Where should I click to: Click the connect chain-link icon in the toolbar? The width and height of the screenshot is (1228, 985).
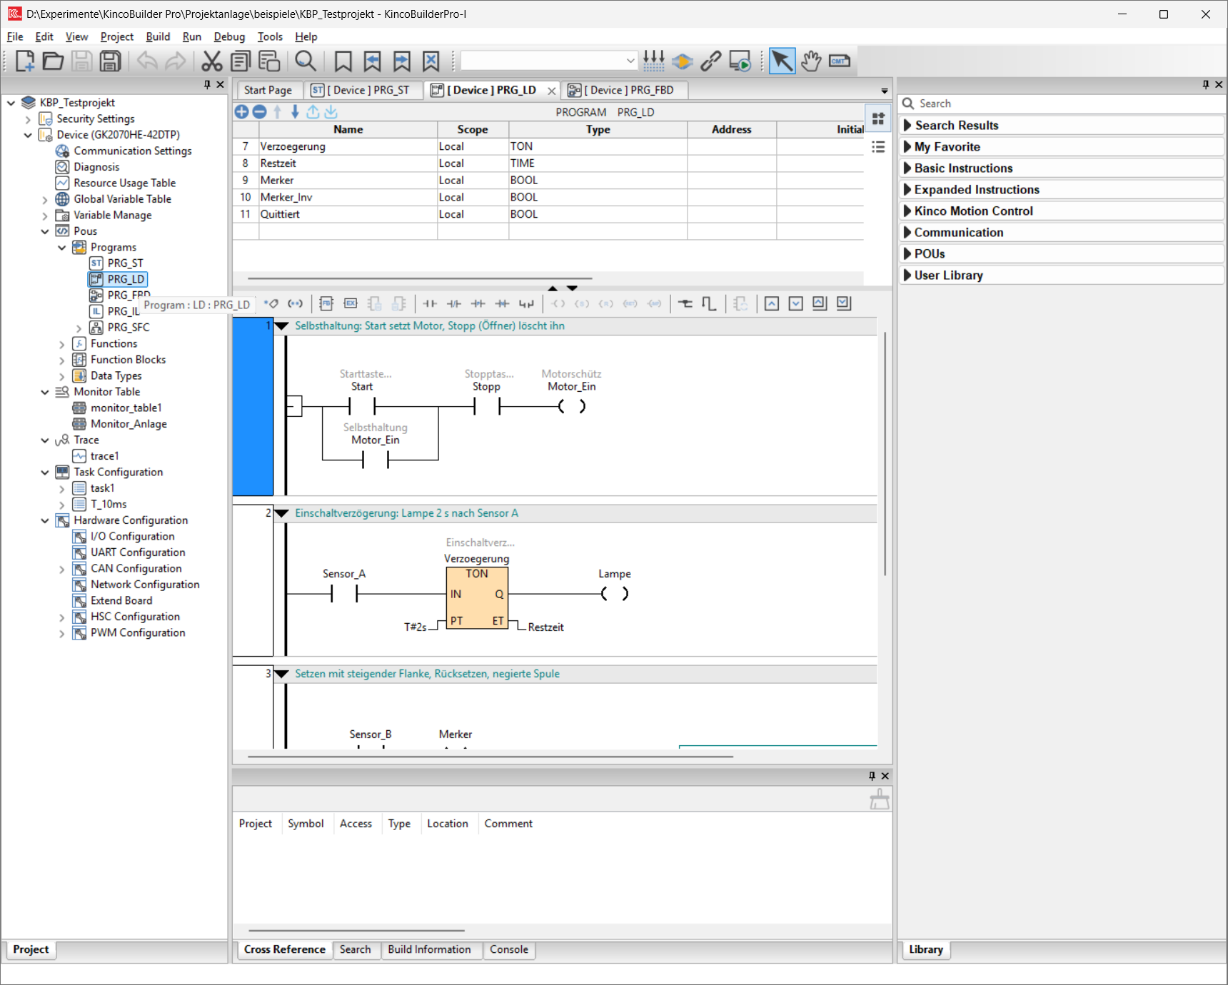tap(710, 61)
